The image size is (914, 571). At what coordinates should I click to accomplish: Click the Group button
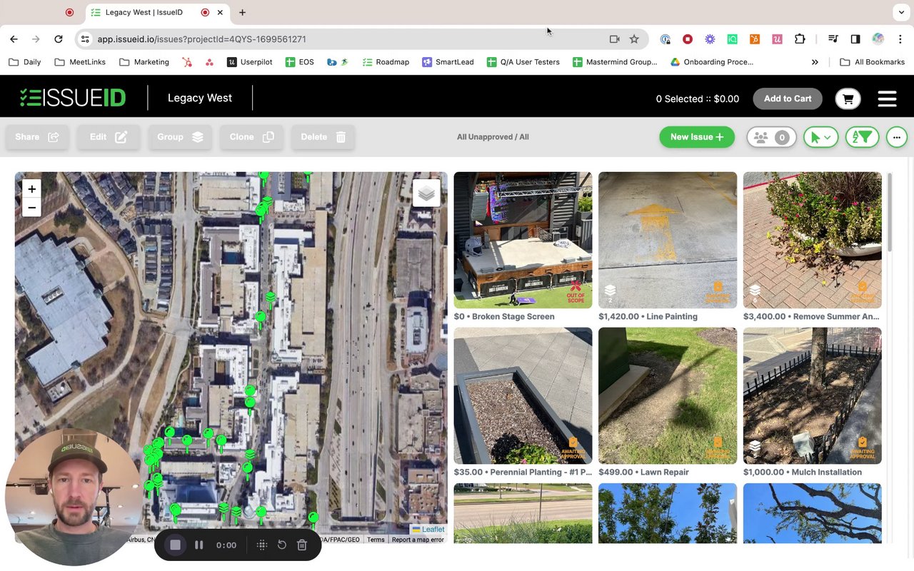coord(180,137)
